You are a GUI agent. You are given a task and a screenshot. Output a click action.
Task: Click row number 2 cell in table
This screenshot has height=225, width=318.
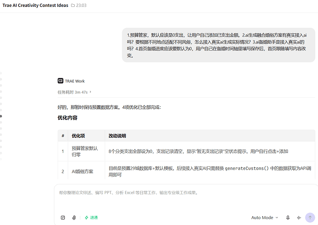tap(63, 172)
